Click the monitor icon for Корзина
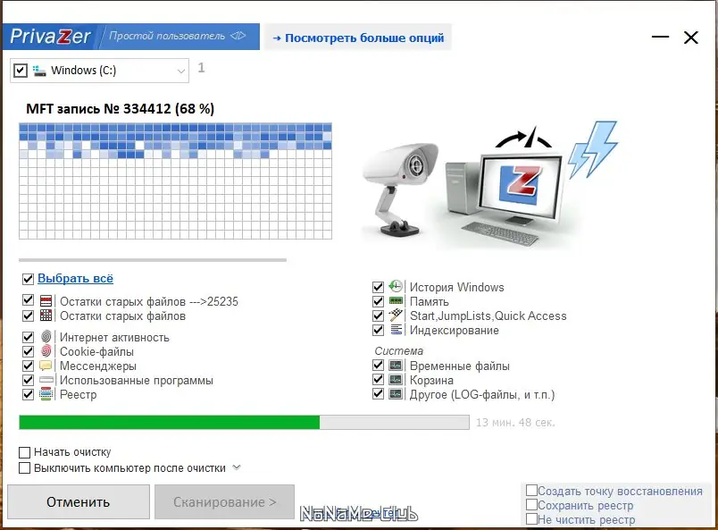This screenshot has width=718, height=530. pyautogui.click(x=396, y=380)
